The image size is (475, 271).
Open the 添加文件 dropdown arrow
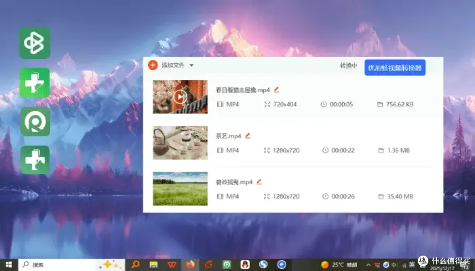pyautogui.click(x=191, y=65)
